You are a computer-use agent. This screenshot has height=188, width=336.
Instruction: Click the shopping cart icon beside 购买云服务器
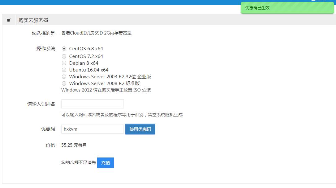click(9, 20)
